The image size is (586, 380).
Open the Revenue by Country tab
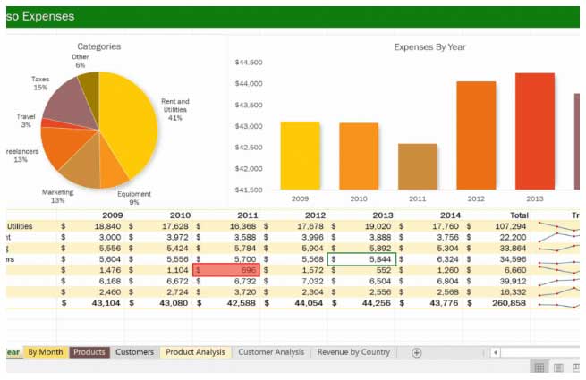pos(353,352)
